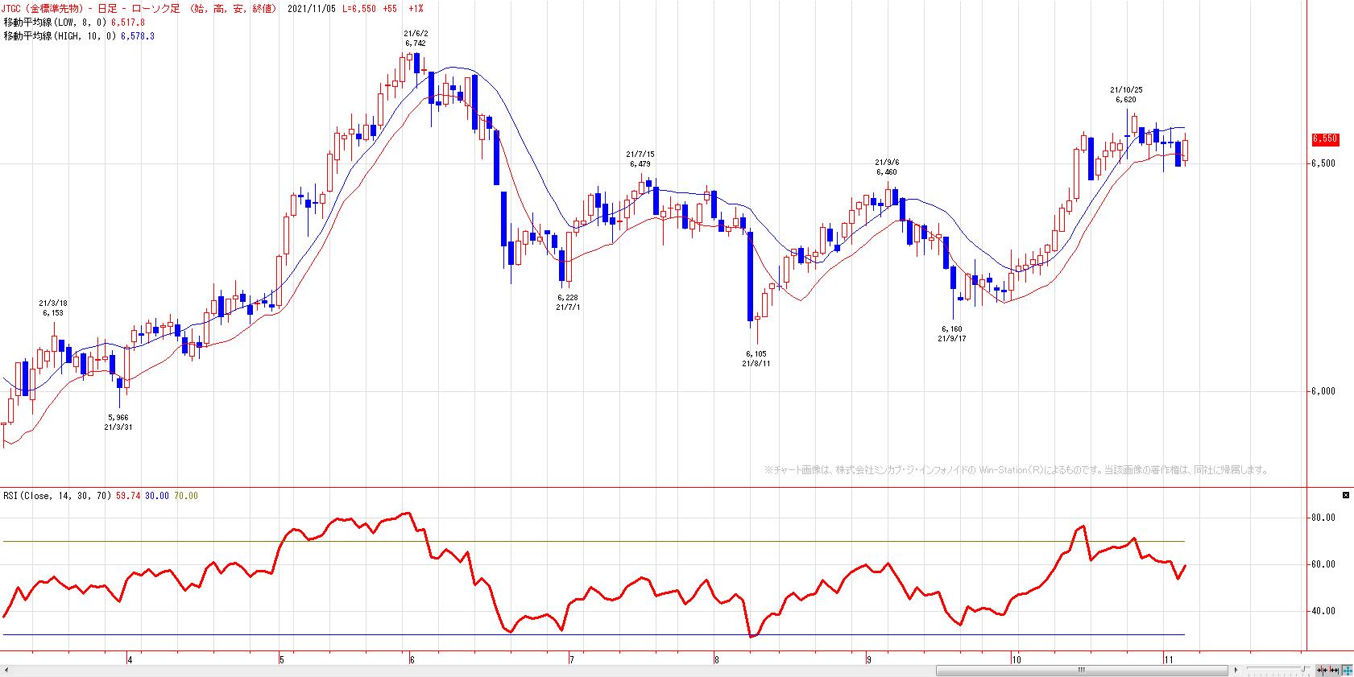Viewport: 1354px width, 677px height.
Task: Click the 2021/11/05 date in the header
Action: coord(312,8)
